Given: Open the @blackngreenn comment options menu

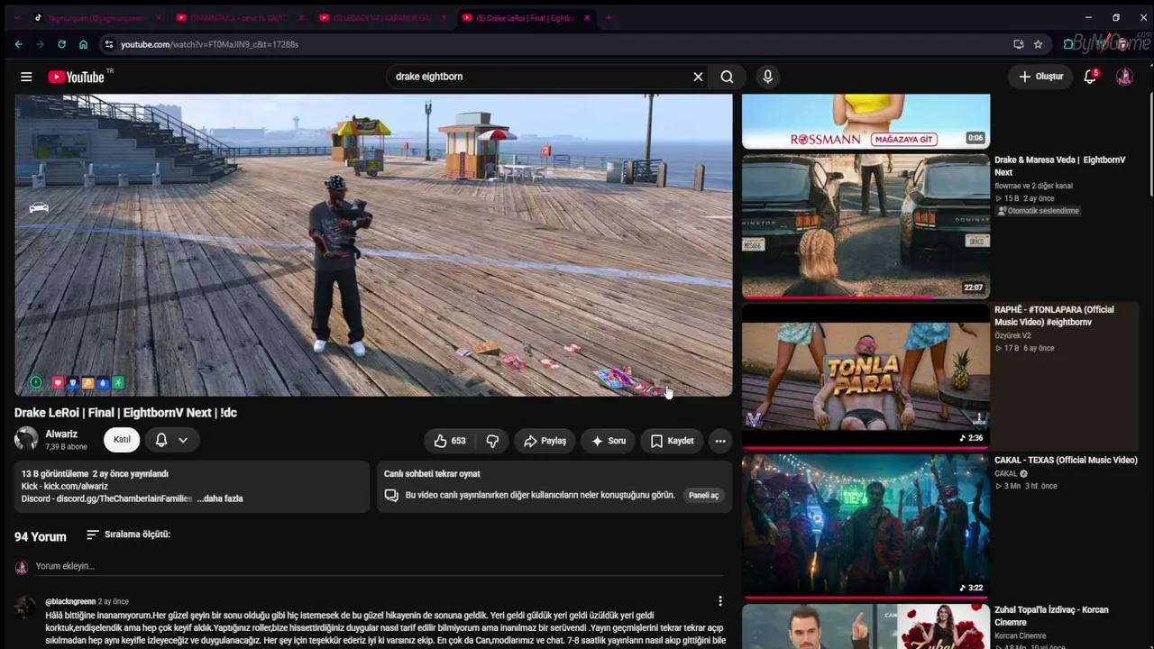Looking at the screenshot, I should 719,601.
